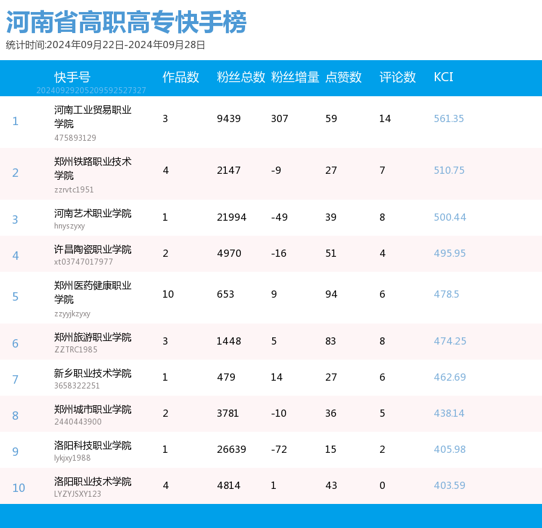The image size is (542, 528).
Task: Click account ID zzrvtc1951
Action: [74, 189]
